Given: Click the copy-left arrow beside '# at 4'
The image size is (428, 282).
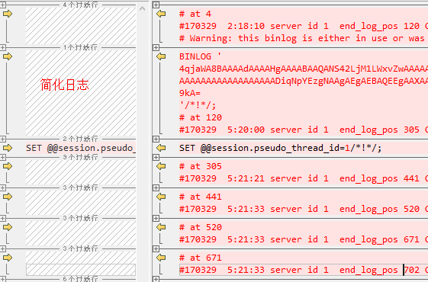Looking at the screenshot, I should 161,14.
